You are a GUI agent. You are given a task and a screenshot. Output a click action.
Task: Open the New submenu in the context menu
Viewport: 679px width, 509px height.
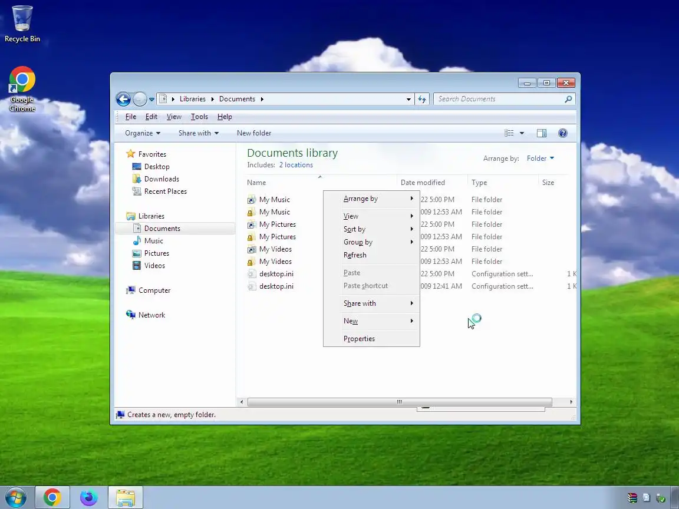point(371,320)
